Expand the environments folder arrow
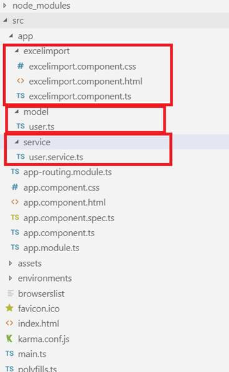This screenshot has height=372, width=229. pos(11,278)
